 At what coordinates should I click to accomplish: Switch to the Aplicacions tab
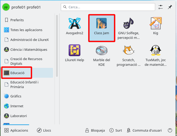(16, 130)
